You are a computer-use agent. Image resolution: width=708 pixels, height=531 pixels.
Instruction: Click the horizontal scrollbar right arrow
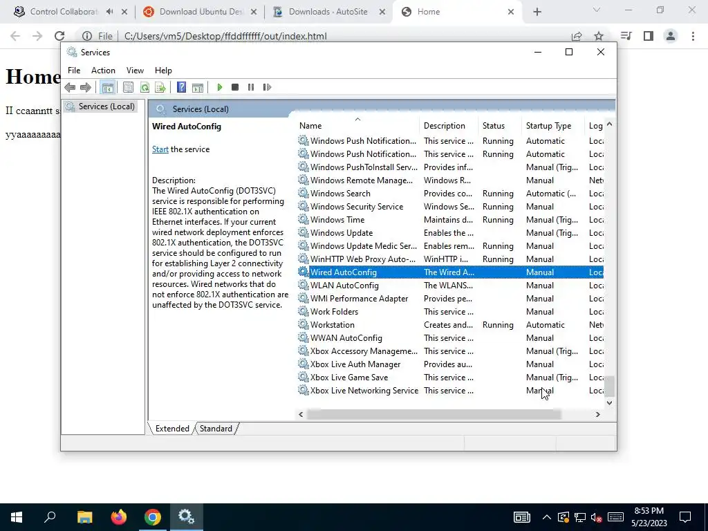(x=597, y=414)
